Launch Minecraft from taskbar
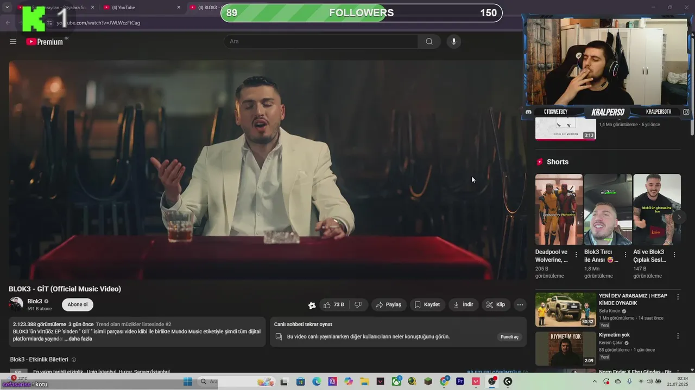The height and width of the screenshot is (390, 695). point(428,382)
